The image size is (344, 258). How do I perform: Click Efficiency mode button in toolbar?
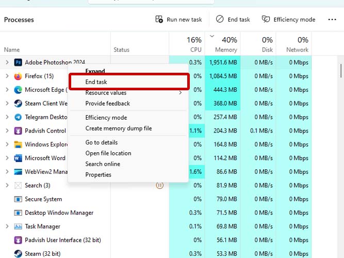click(x=288, y=20)
